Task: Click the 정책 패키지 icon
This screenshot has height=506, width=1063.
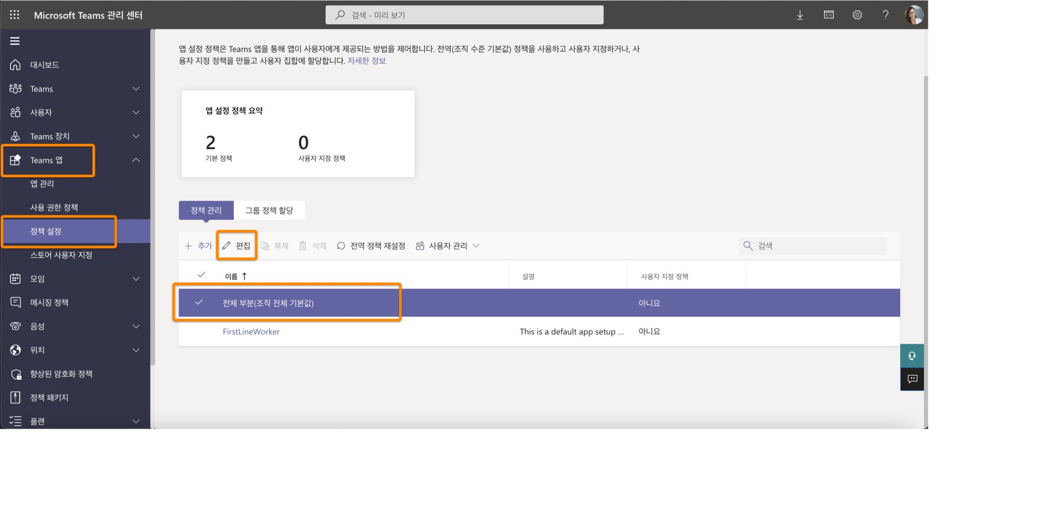Action: click(16, 397)
